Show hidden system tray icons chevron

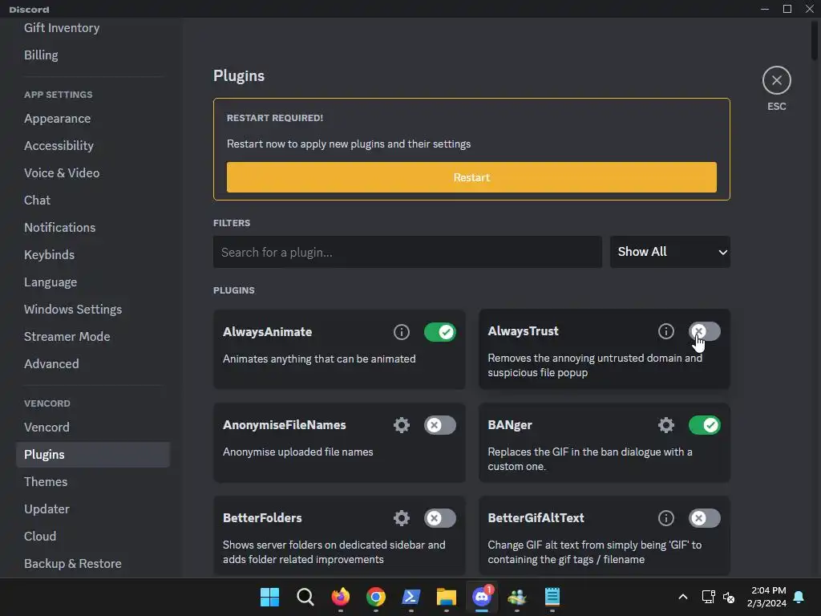[683, 597]
